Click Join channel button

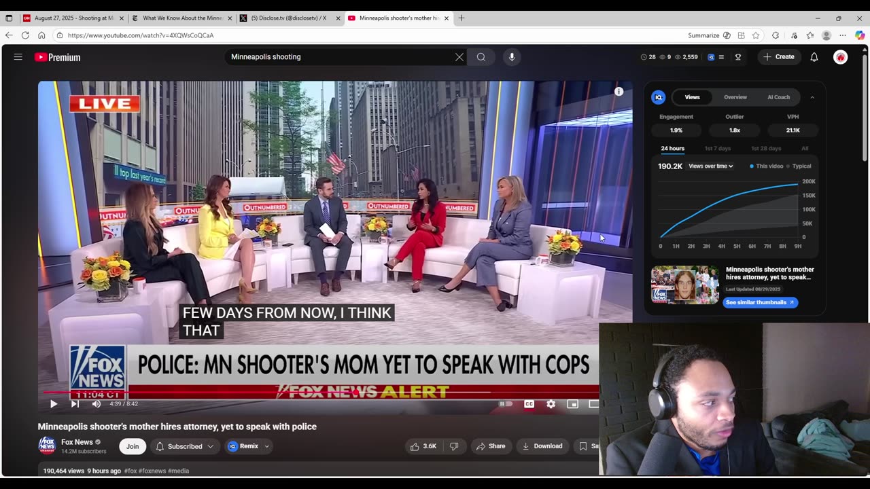click(x=133, y=446)
